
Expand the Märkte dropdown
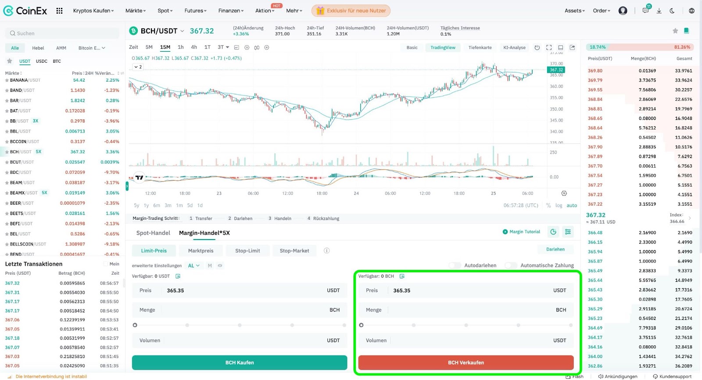tap(136, 11)
